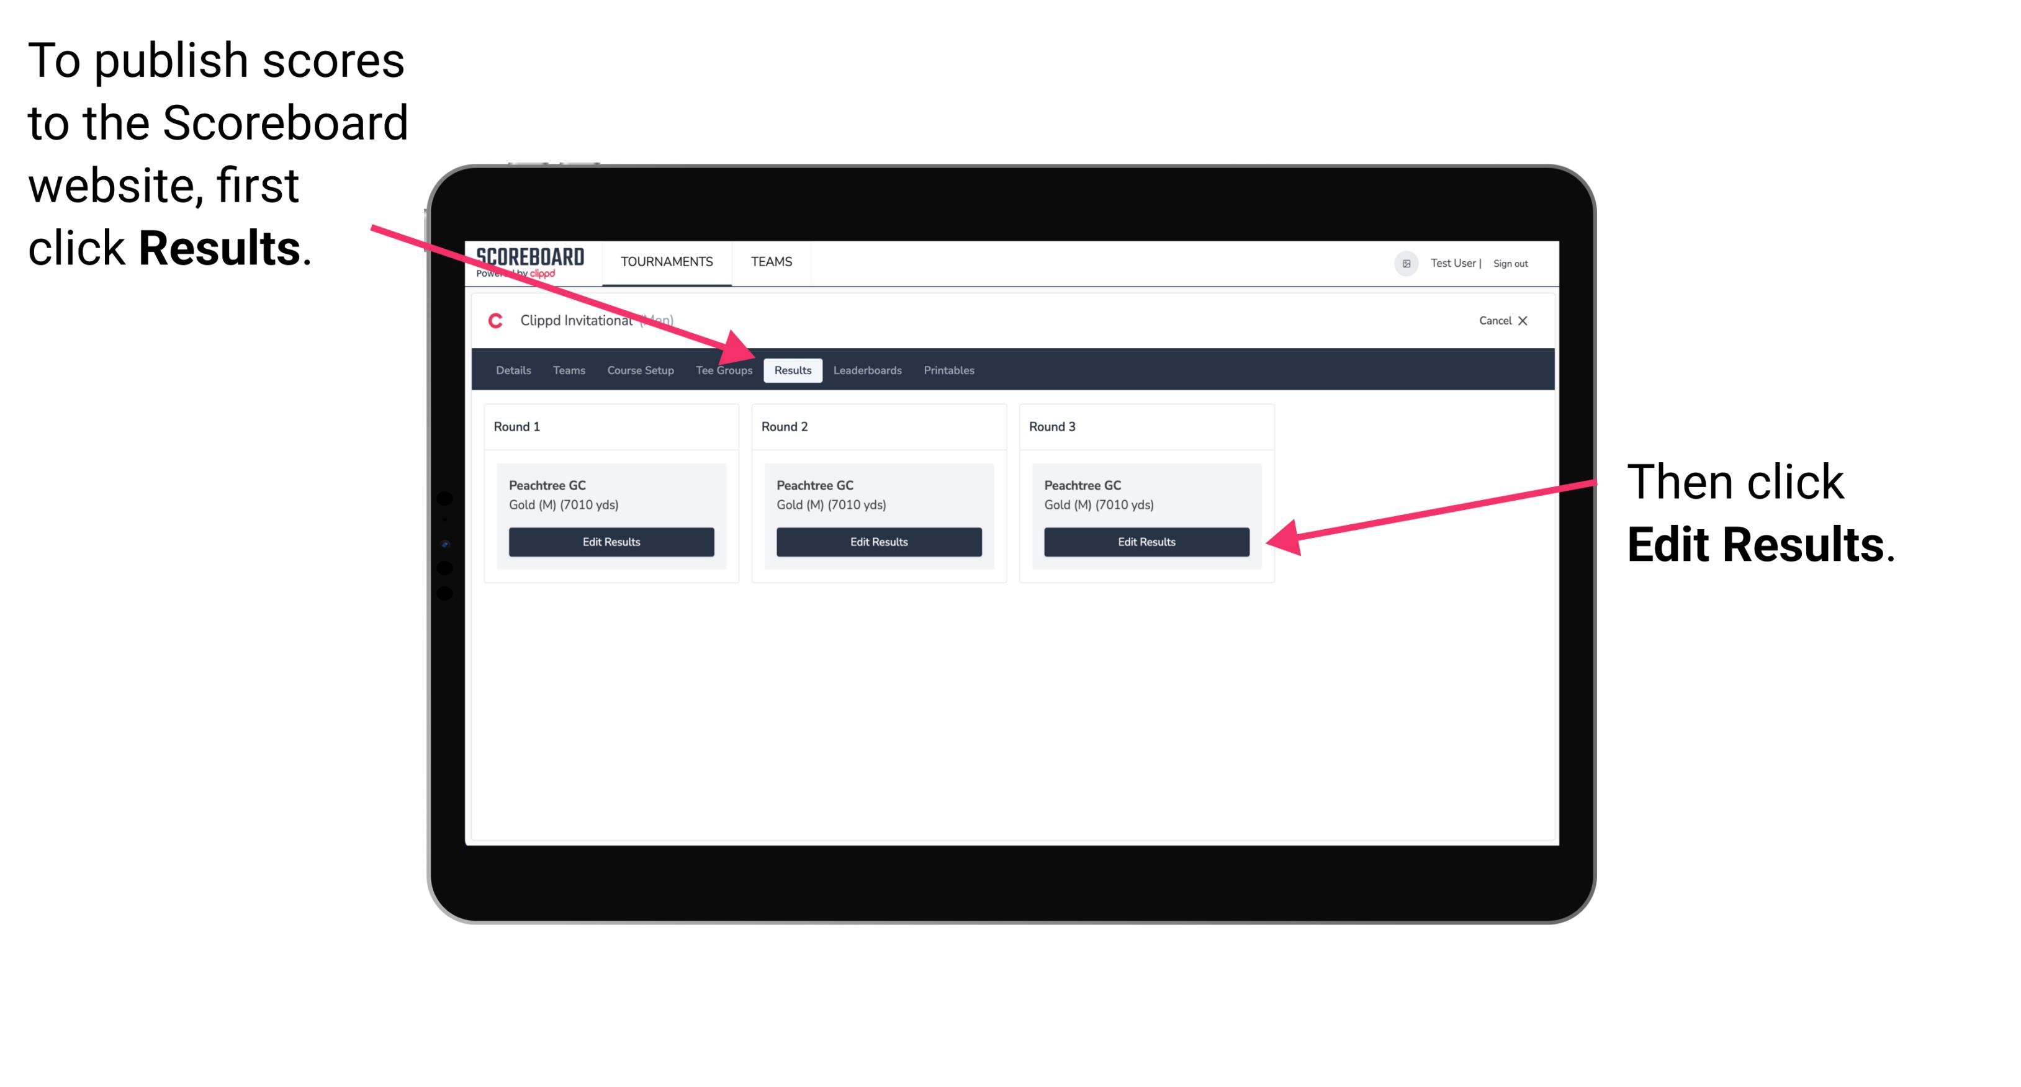
Task: Select the Results tab
Action: (x=793, y=370)
